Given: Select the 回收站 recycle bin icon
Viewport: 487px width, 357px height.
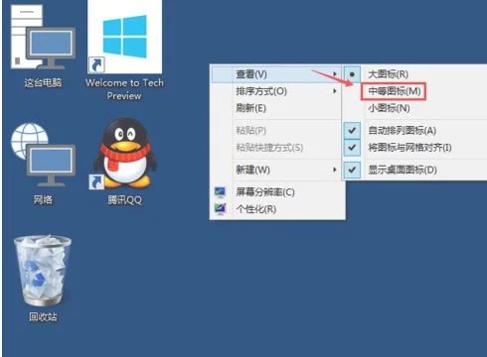Looking at the screenshot, I should 43,279.
